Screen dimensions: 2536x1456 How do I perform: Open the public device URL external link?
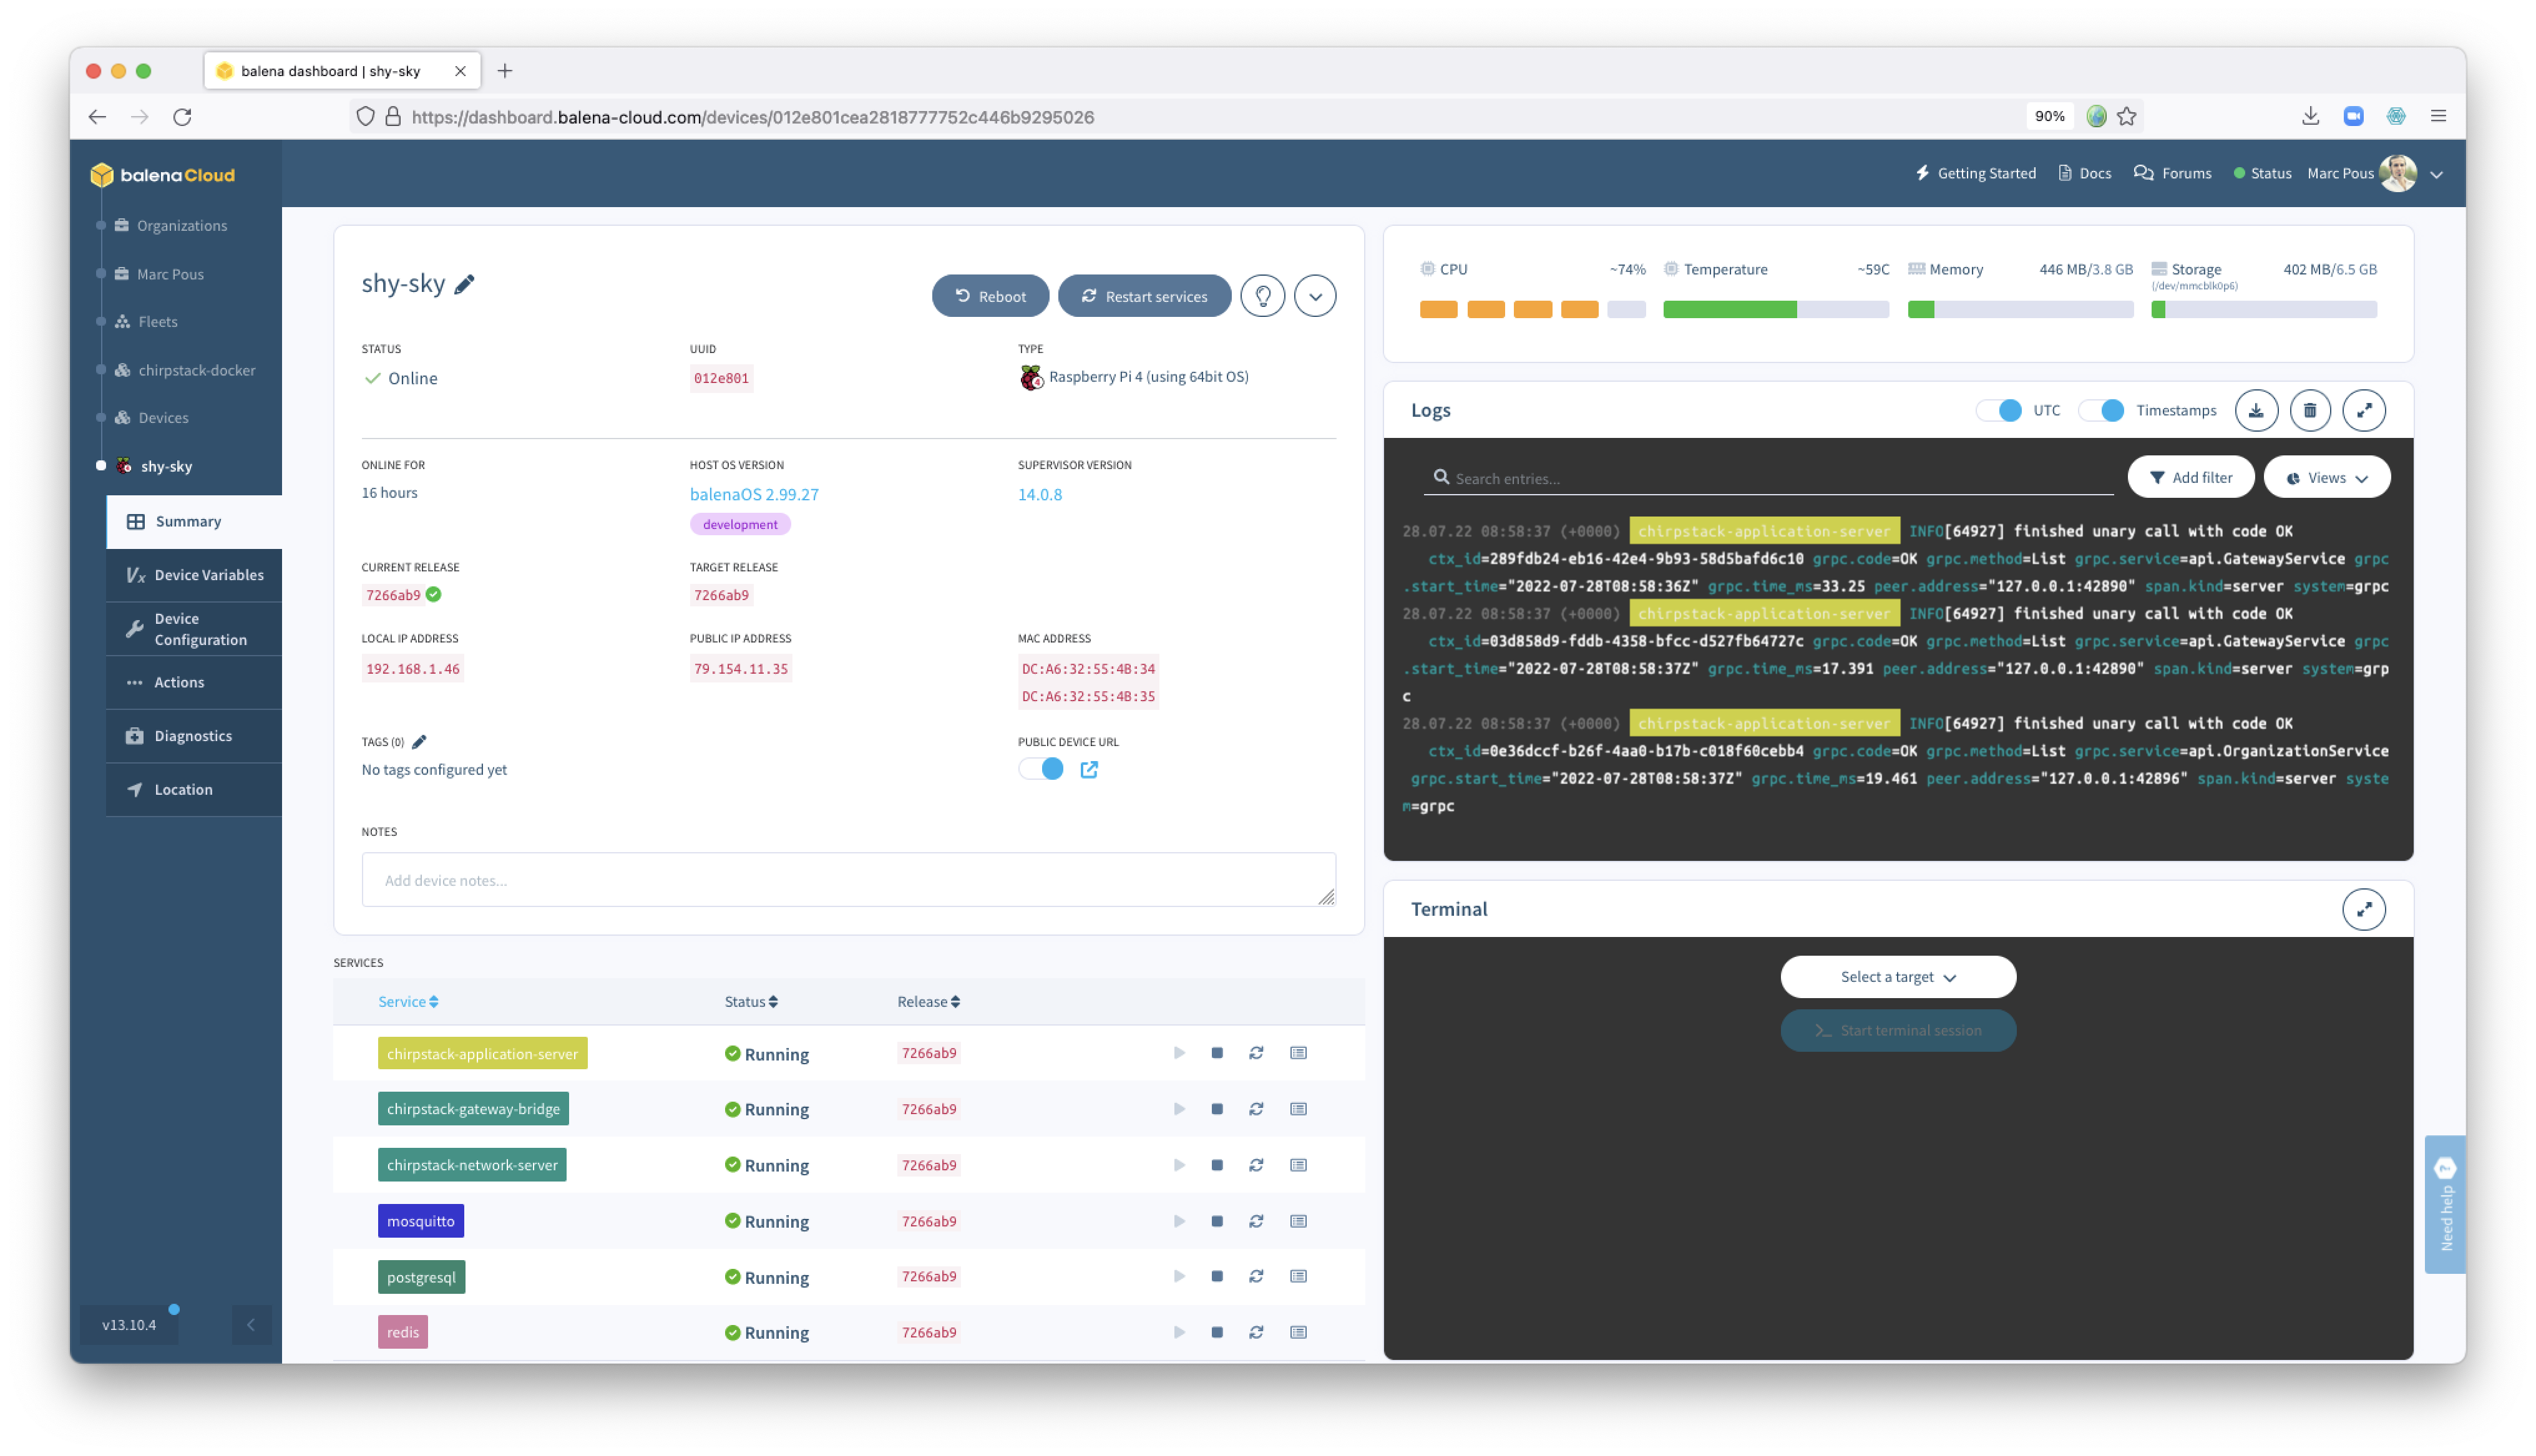pos(1090,769)
